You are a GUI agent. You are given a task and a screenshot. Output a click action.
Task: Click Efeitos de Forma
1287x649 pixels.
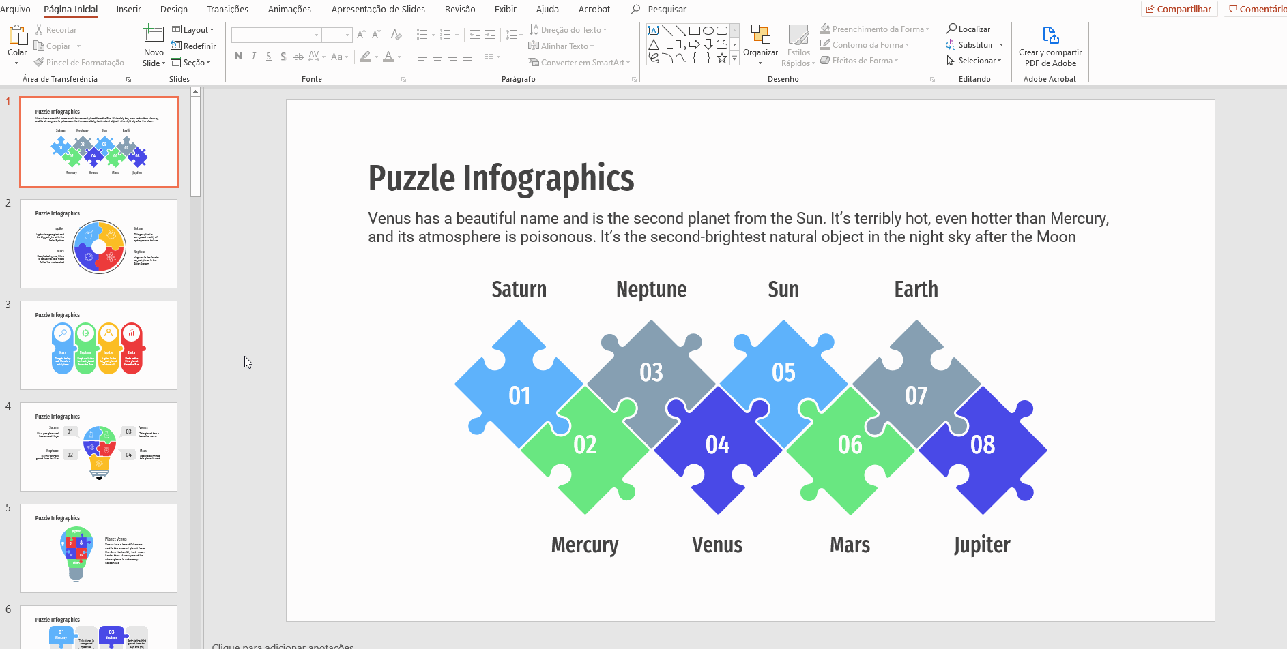859,60
